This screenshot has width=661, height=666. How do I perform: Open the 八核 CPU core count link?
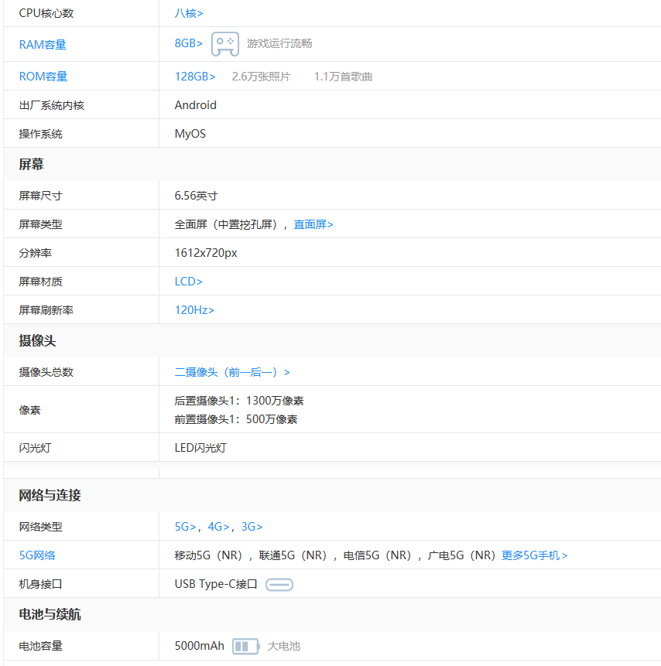(189, 13)
